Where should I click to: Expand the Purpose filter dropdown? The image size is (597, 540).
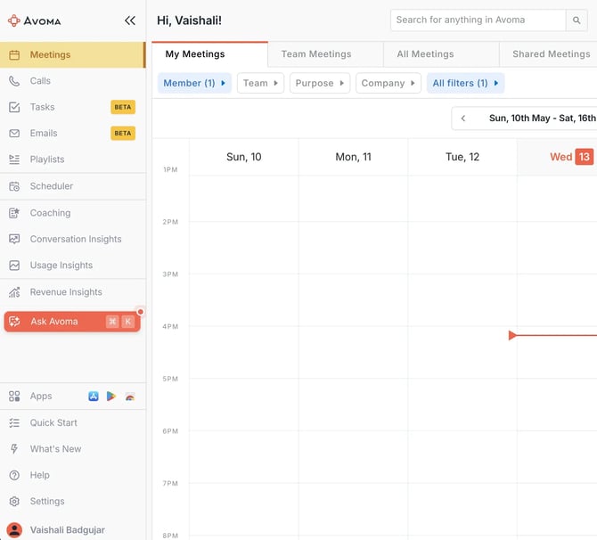click(320, 83)
